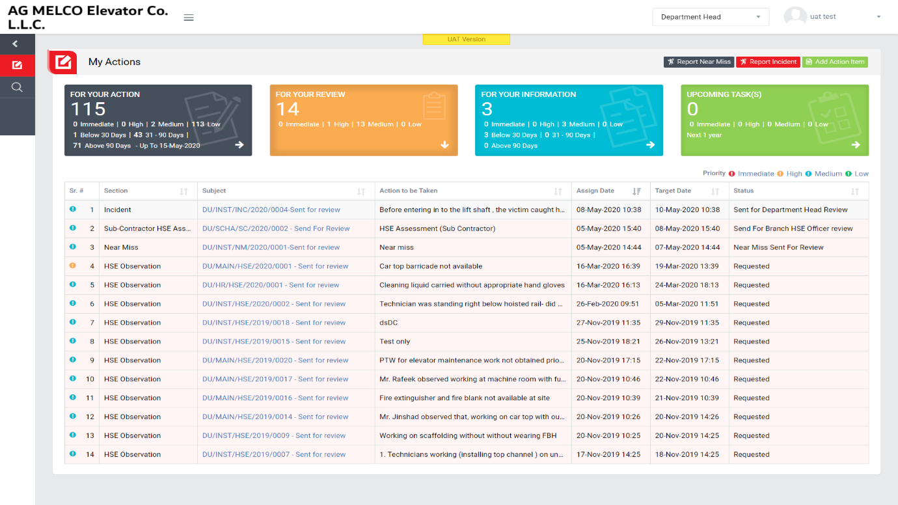Open the Department Head dropdown
This screenshot has width=898, height=505.
(x=711, y=17)
